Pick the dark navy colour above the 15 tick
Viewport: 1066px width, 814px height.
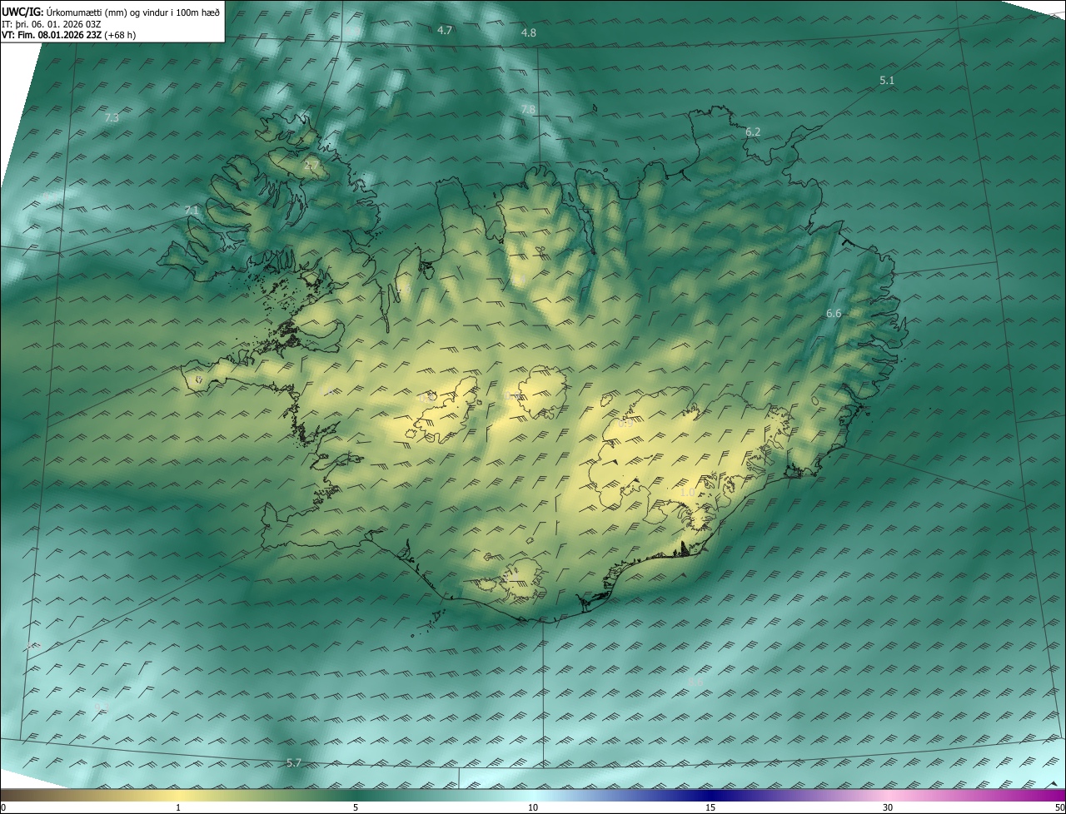tap(710, 795)
